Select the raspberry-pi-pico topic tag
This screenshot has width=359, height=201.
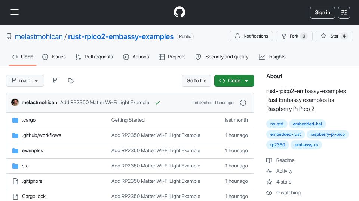point(328,134)
